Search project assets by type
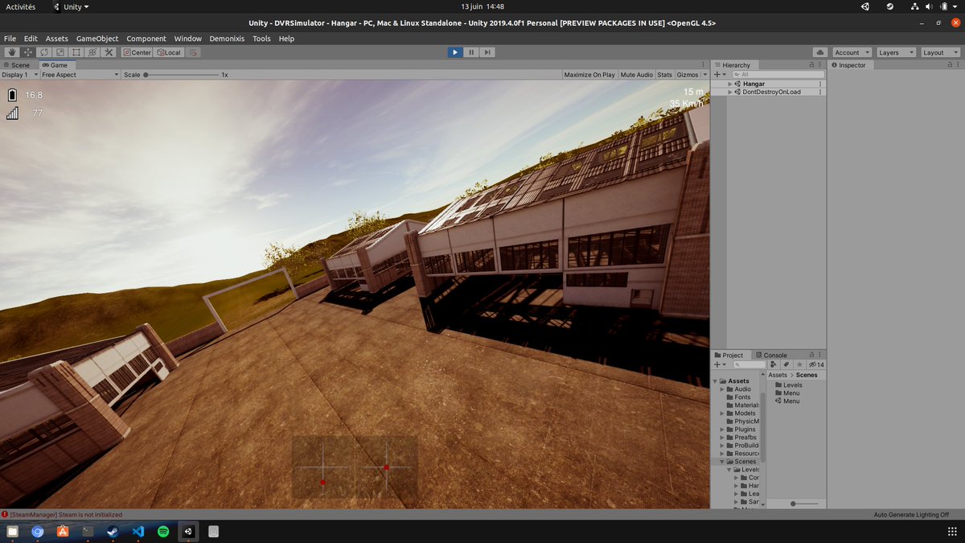Viewport: 965px width, 543px height. point(773,364)
